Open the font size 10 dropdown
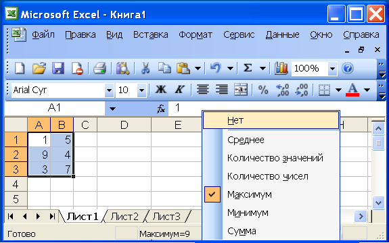Image resolution: width=389 pixels, height=243 pixels. (x=141, y=90)
